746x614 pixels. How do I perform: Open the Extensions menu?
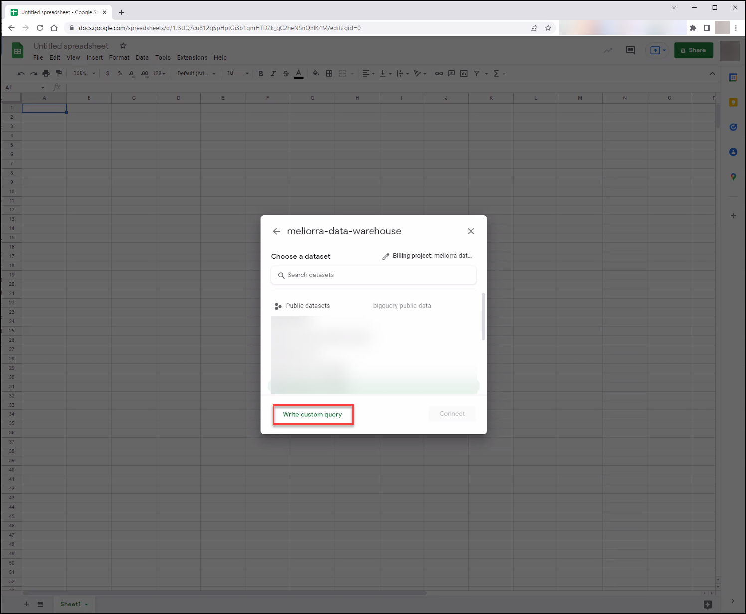[192, 58]
